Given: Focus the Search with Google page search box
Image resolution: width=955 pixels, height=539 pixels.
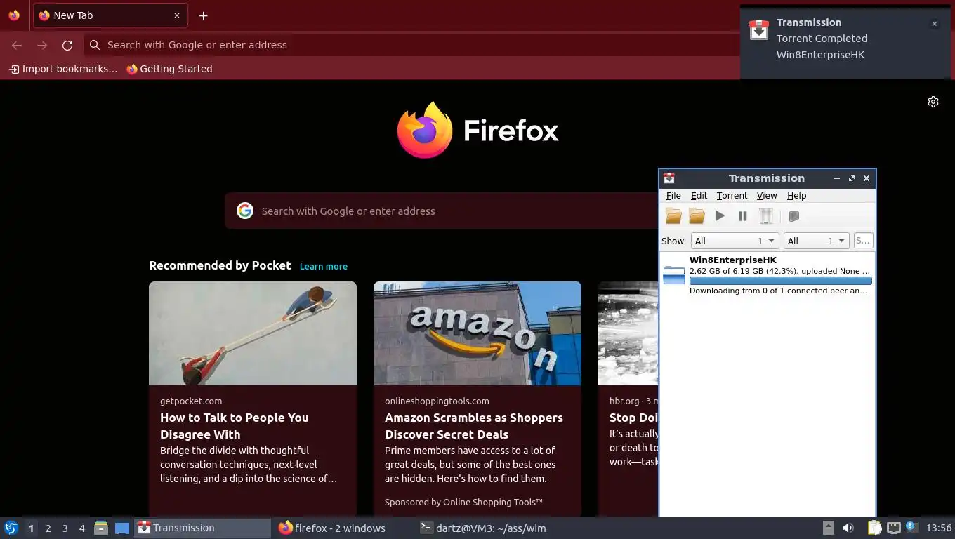Looking at the screenshot, I should pyautogui.click(x=441, y=211).
